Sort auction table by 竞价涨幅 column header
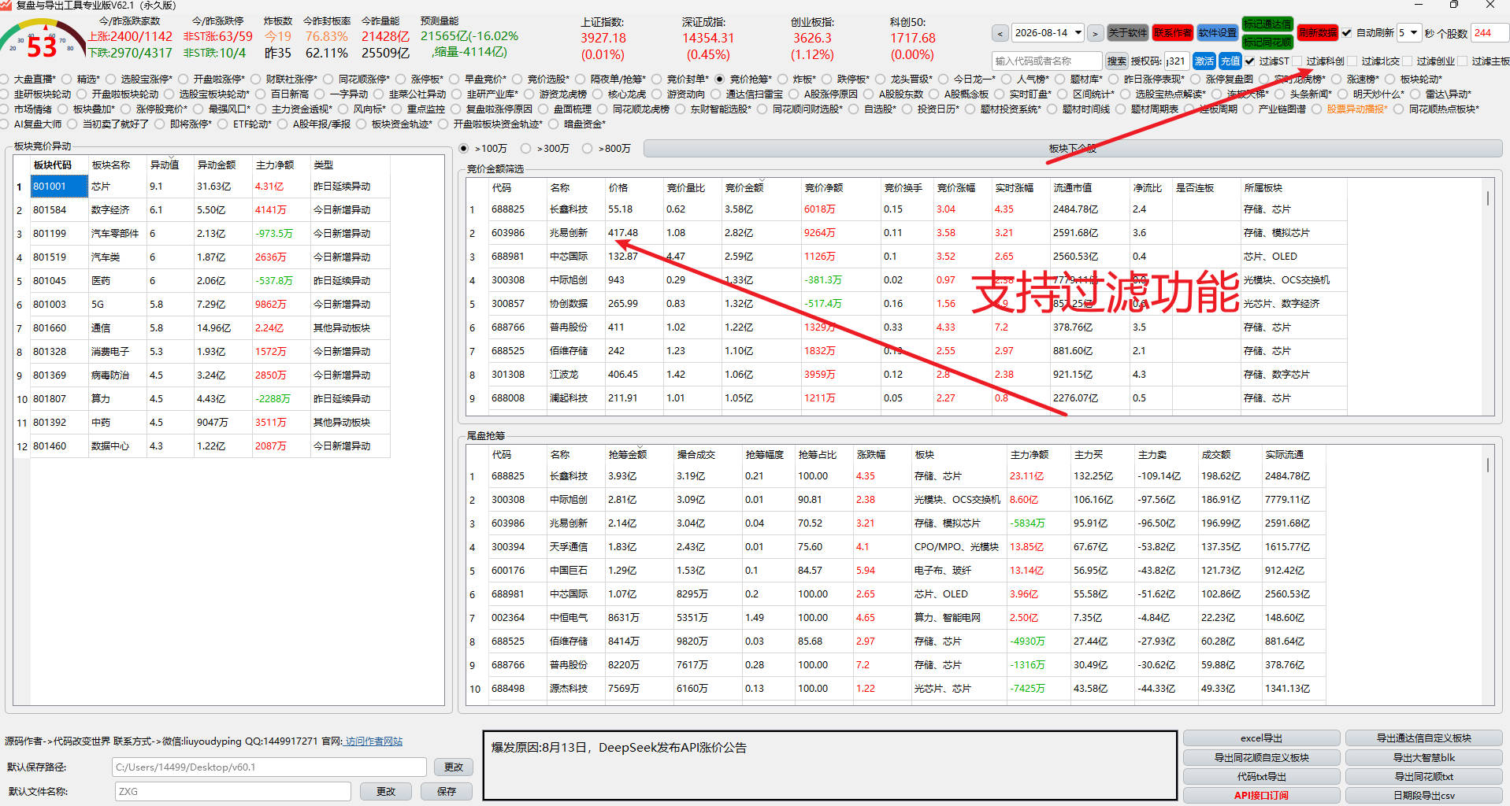 pos(956,187)
